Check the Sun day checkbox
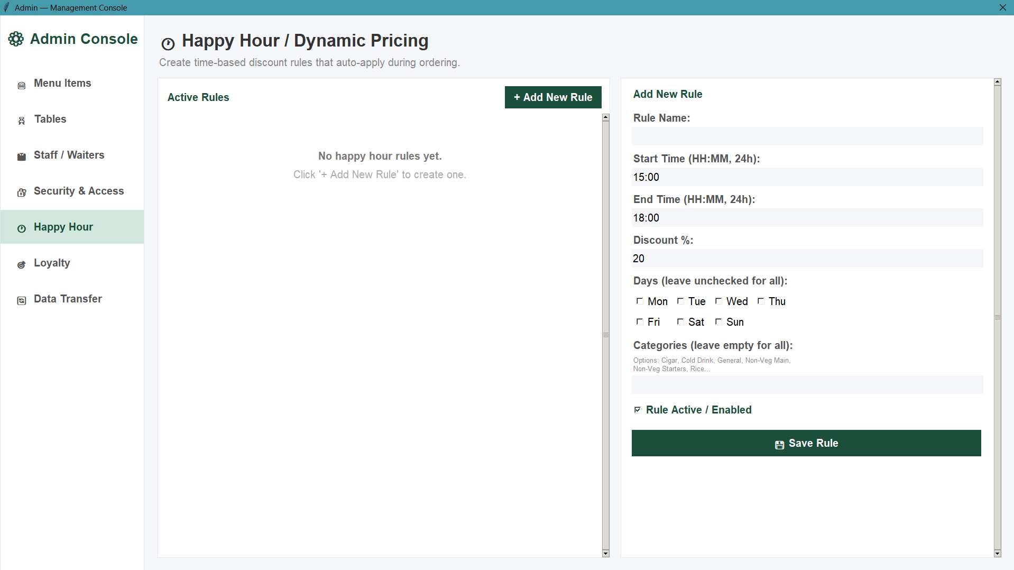Screen dimensions: 1014x570 [718, 321]
